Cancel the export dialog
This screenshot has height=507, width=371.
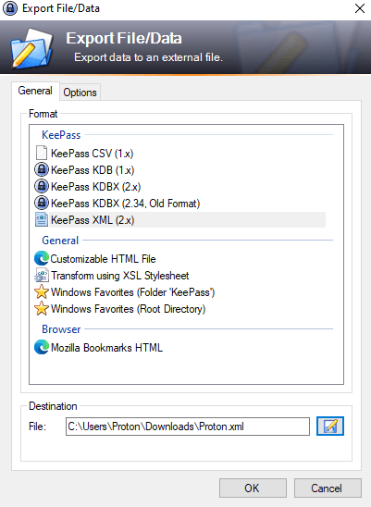click(328, 488)
